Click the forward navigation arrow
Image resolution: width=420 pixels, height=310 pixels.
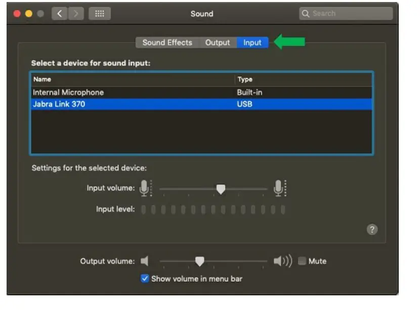point(76,14)
